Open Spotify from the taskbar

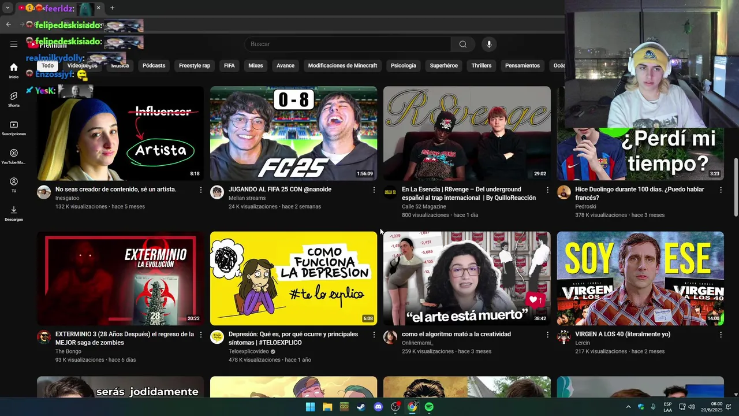[x=429, y=407]
